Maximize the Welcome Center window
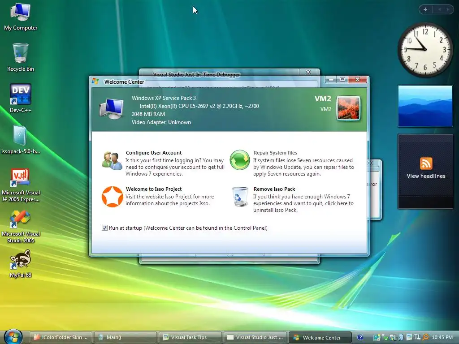The width and height of the screenshot is (459, 344). 342,80
